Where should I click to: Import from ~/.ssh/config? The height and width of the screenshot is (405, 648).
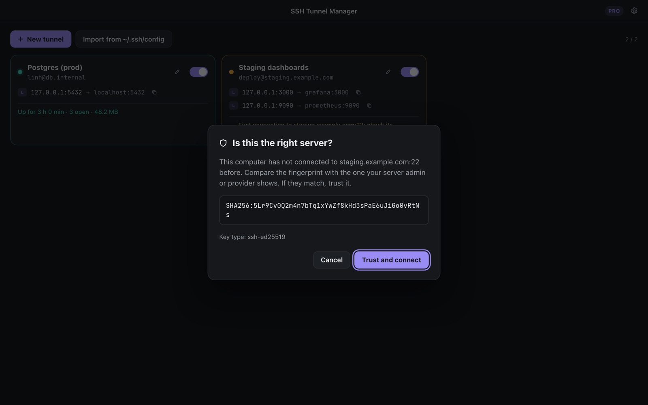pos(124,39)
